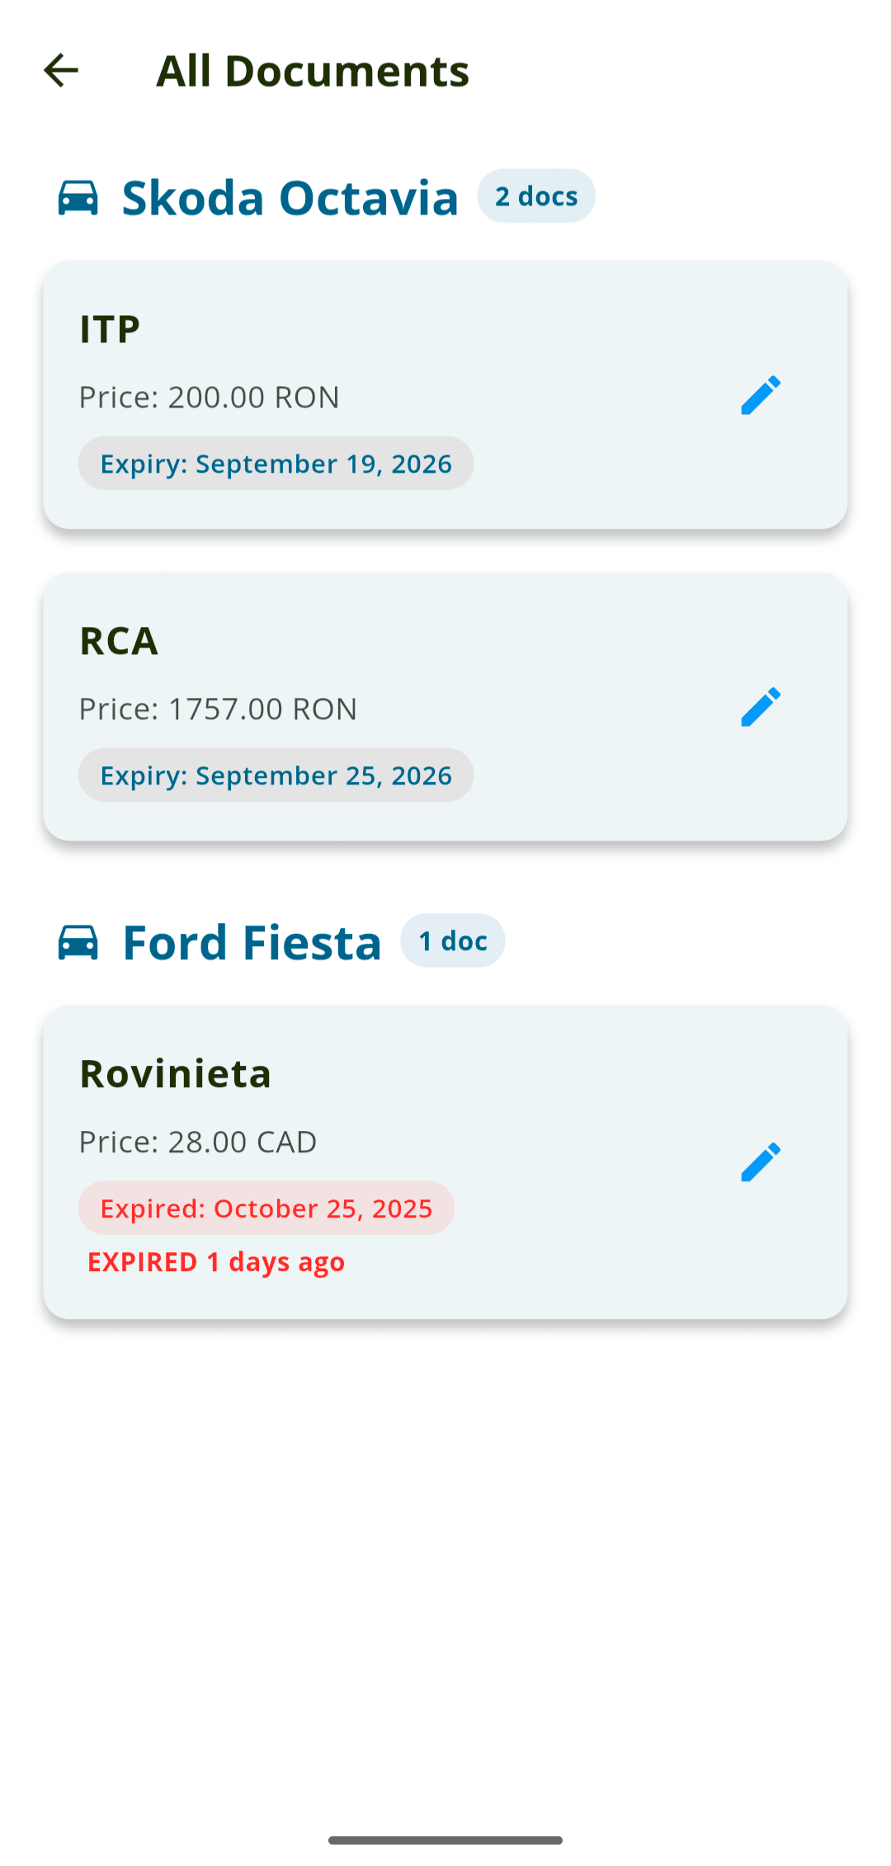Edit the ITP document via pencil icon
891x1866 pixels.
click(760, 395)
